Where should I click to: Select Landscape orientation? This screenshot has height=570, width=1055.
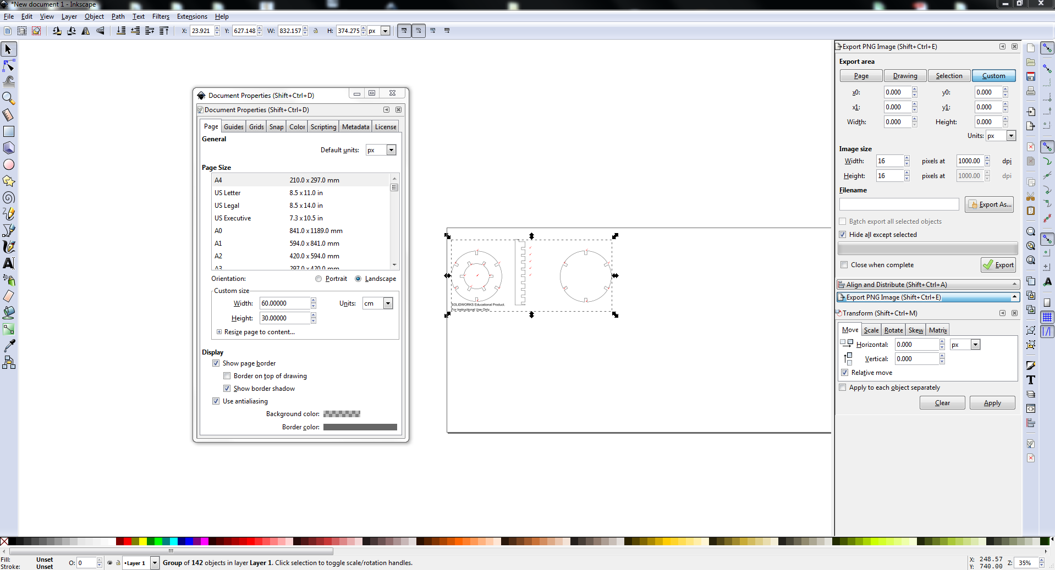[358, 279]
